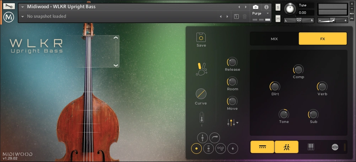Go to next snapshot arrow

(227, 16)
